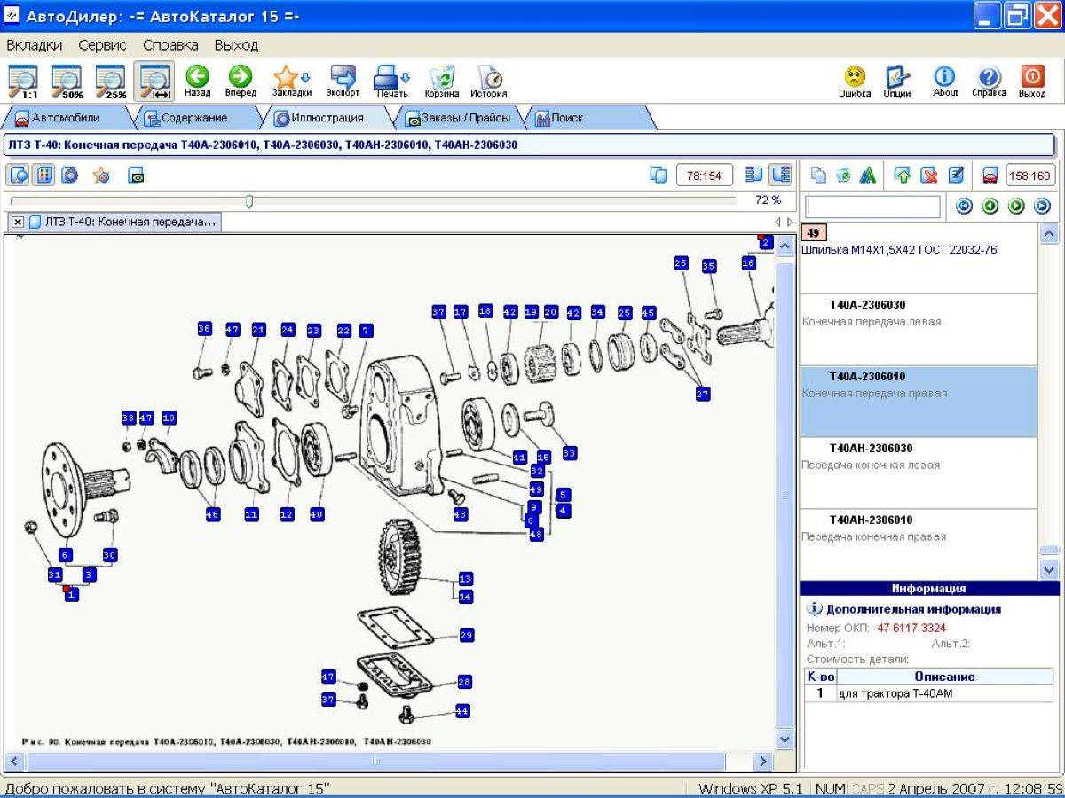Click the 78:154 counter button
This screenshot has height=798, width=1065.
point(705,176)
